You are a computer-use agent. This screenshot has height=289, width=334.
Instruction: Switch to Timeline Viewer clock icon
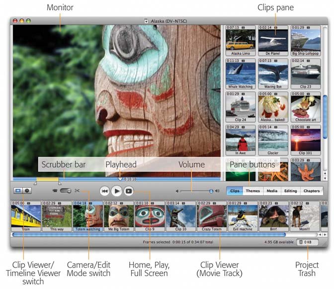point(27,190)
